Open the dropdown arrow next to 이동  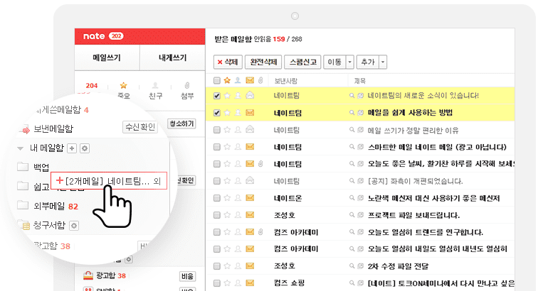pos(349,62)
